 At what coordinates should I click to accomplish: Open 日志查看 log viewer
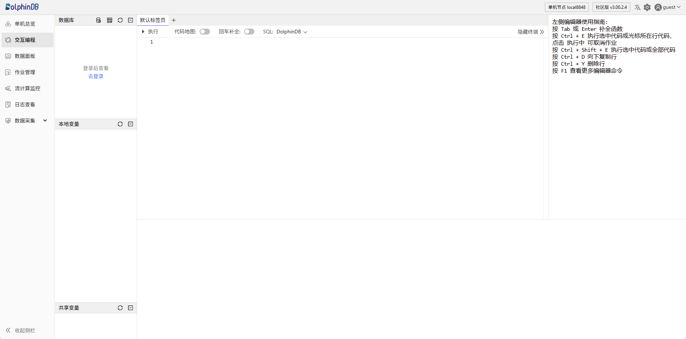(x=25, y=104)
